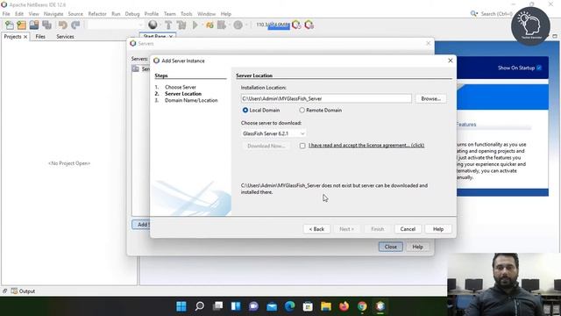Click the Next > button
The height and width of the screenshot is (316, 561).
[x=346, y=229]
